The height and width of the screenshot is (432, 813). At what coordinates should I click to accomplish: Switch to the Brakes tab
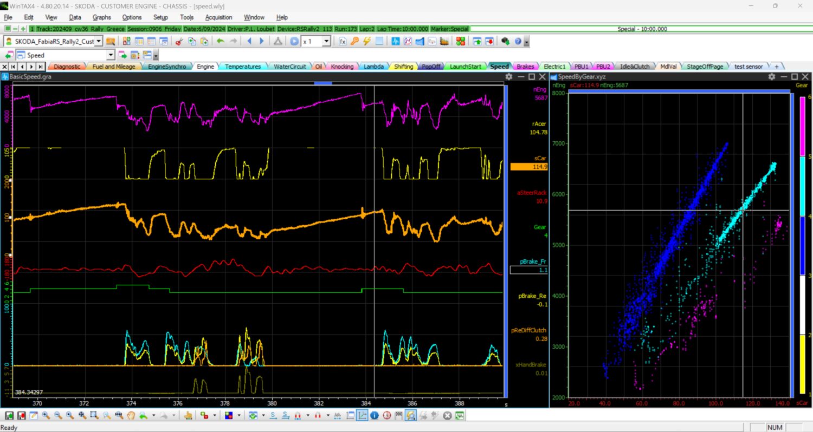[x=525, y=67]
